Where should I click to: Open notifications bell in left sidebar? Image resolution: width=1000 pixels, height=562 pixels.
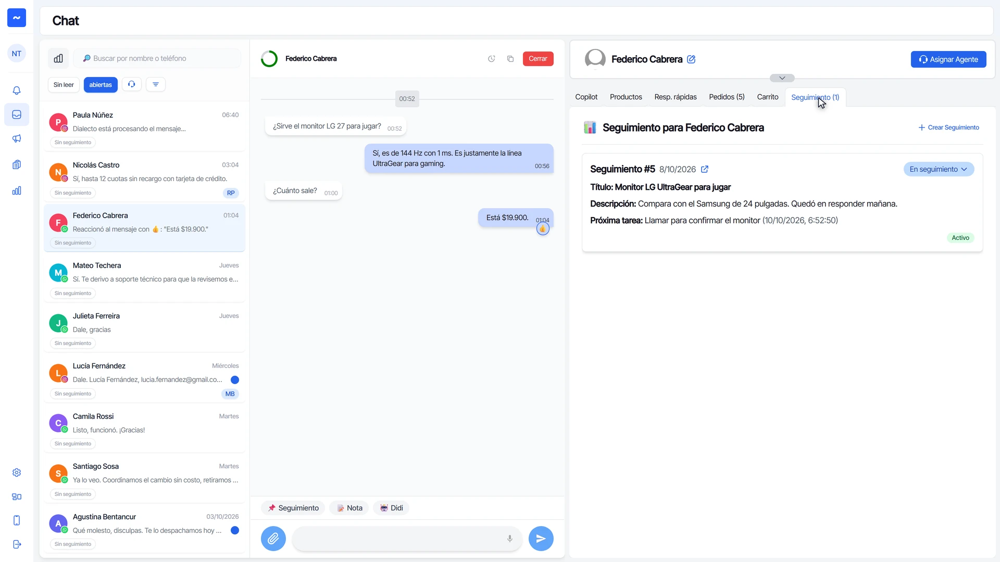(x=17, y=91)
